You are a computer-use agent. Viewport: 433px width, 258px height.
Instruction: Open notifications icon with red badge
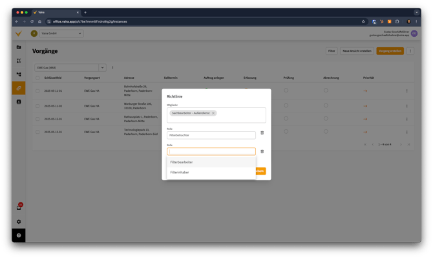coord(19,208)
